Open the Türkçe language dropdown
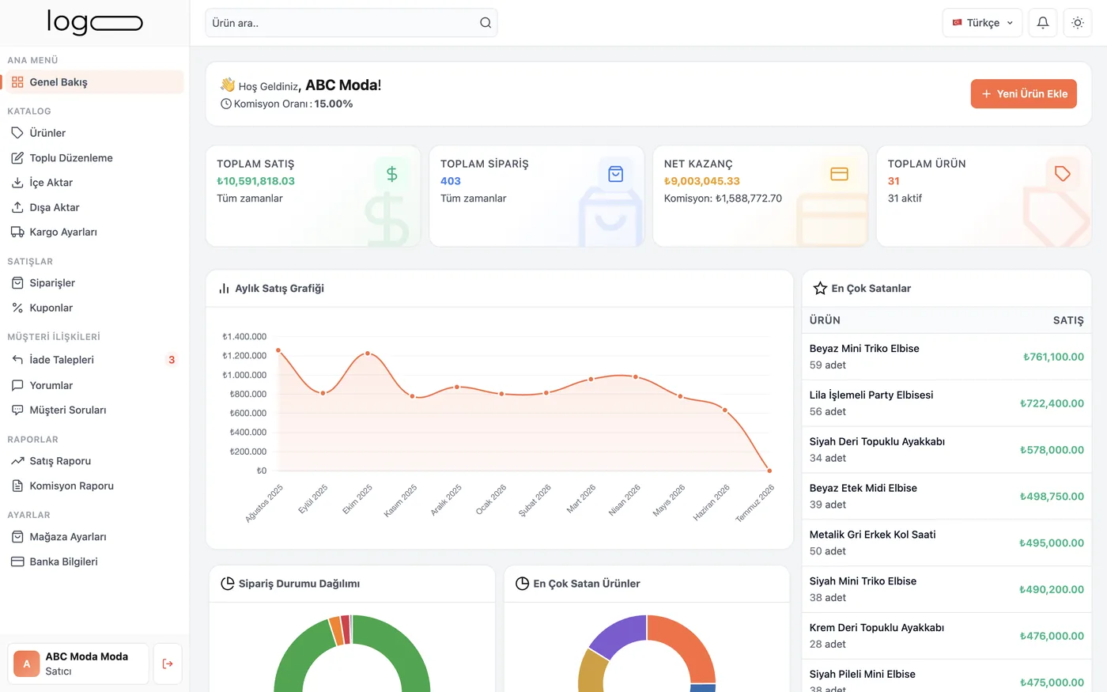Viewport: 1107px width, 692px height. [982, 23]
